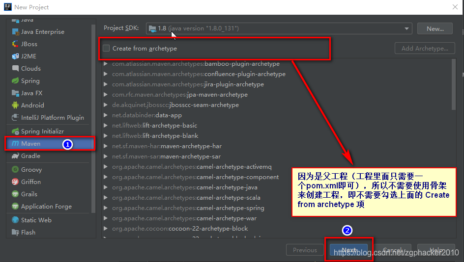Select the Spring project type label
The height and width of the screenshot is (262, 464).
(x=30, y=80)
